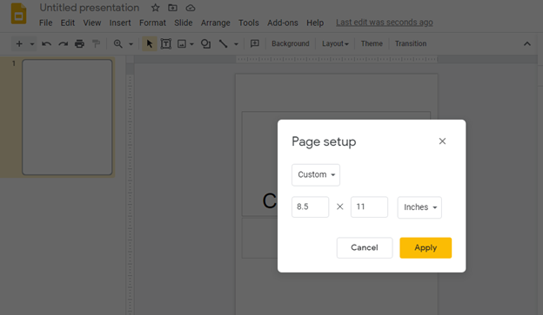543x315 pixels.
Task: Open the zoom tool
Action: pos(118,44)
